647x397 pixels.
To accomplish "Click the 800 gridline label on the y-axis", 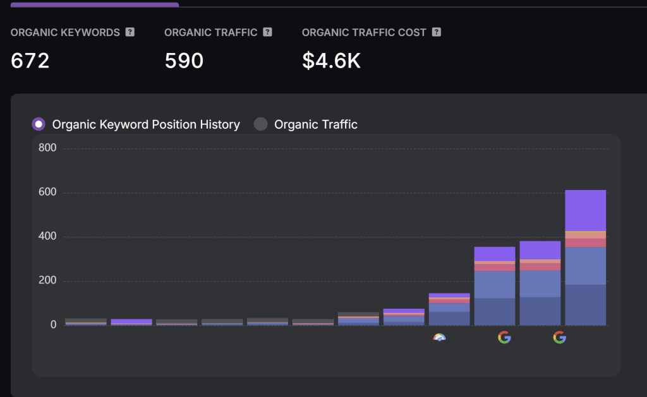I will 48,148.
